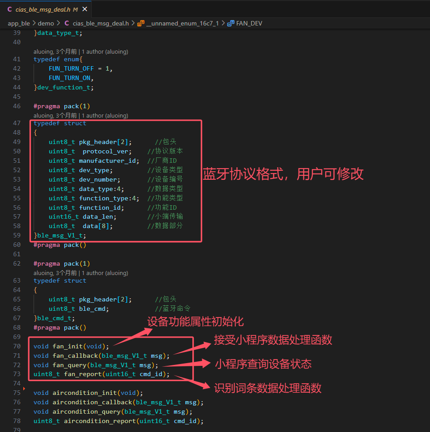Open the author CodeLens above the ble_msg_V1_t struct
The height and width of the screenshot is (432, 430).
coord(81,115)
